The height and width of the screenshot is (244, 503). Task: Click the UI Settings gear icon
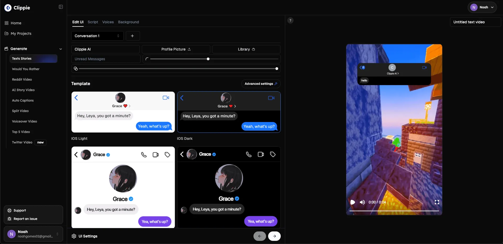74,236
